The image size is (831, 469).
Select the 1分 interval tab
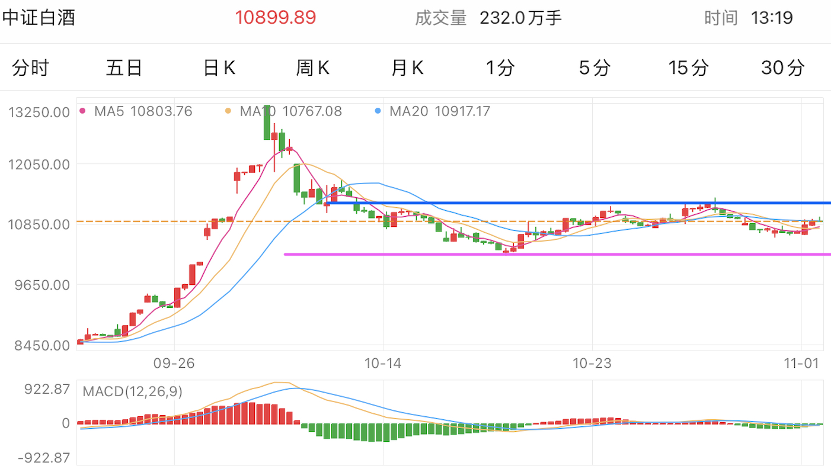[500, 68]
